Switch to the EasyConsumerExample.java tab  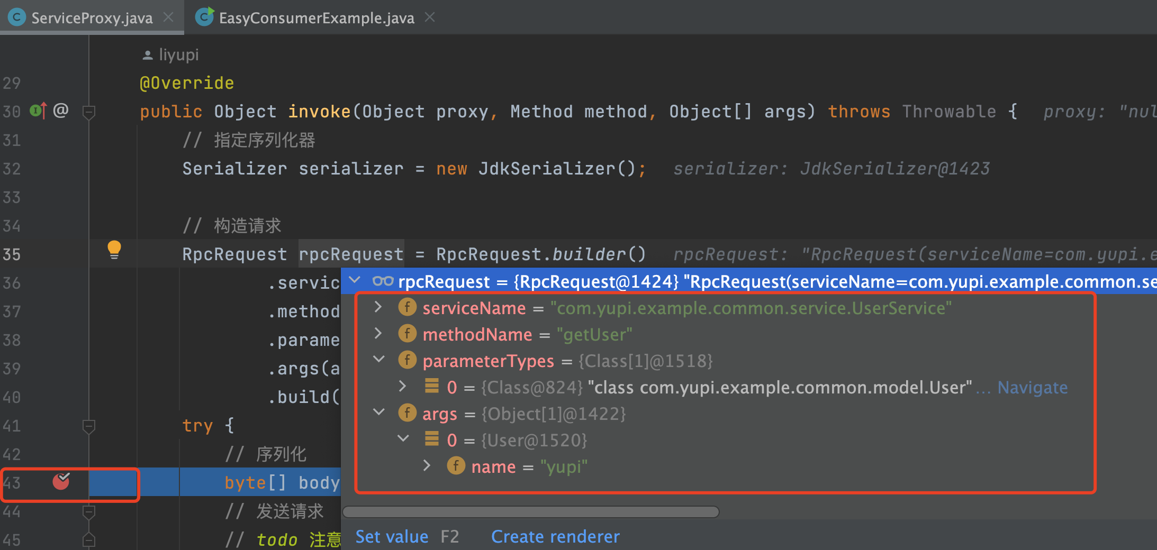point(316,18)
